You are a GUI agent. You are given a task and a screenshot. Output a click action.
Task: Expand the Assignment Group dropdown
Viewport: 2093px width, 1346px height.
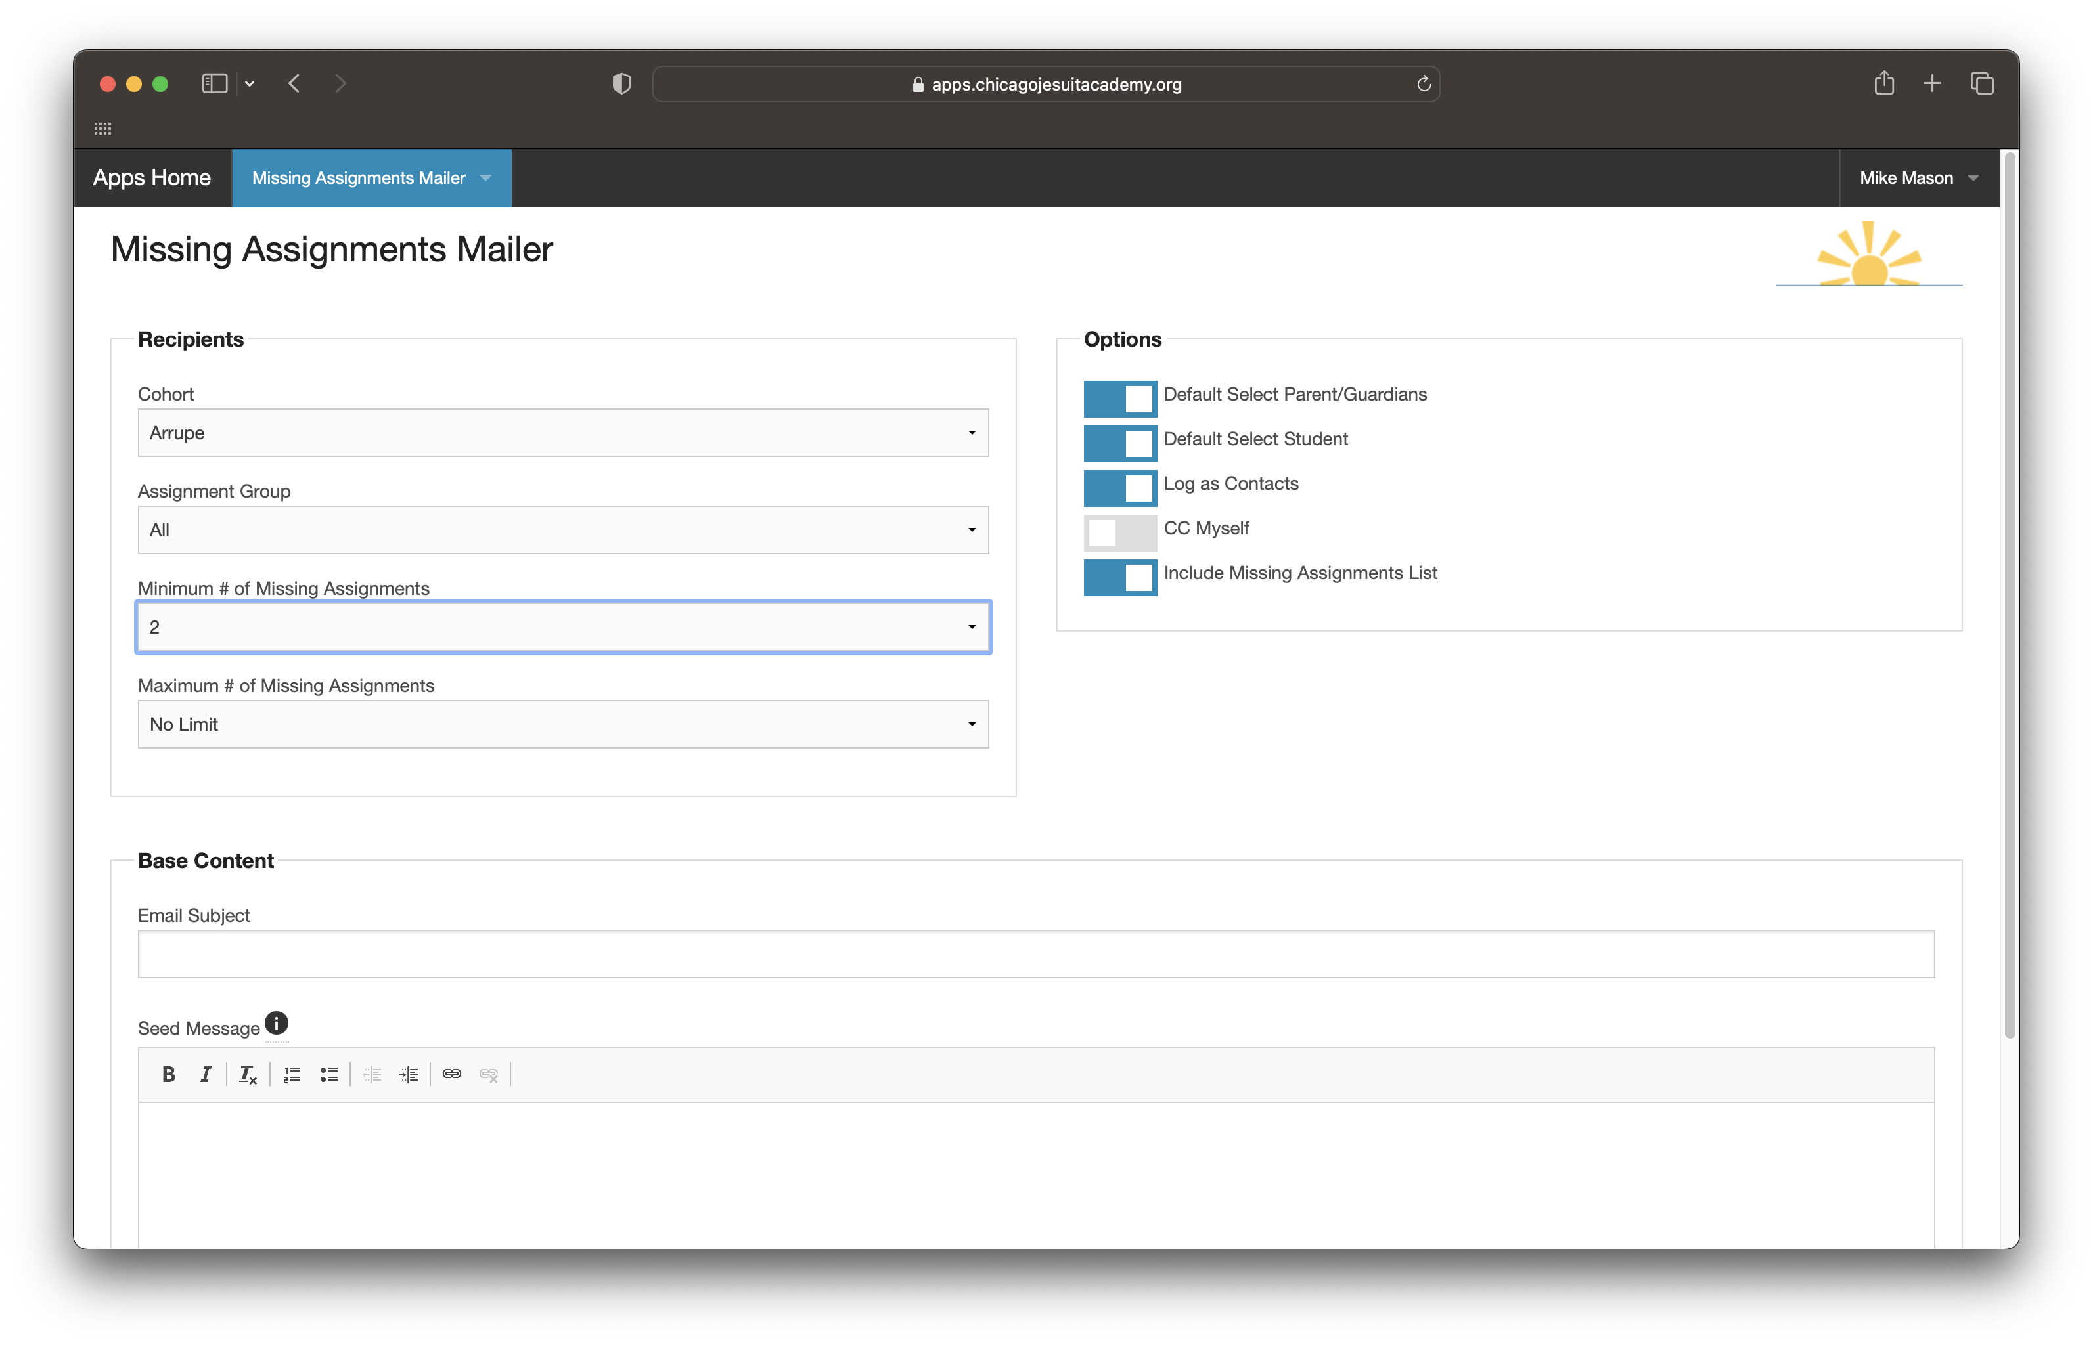(562, 531)
